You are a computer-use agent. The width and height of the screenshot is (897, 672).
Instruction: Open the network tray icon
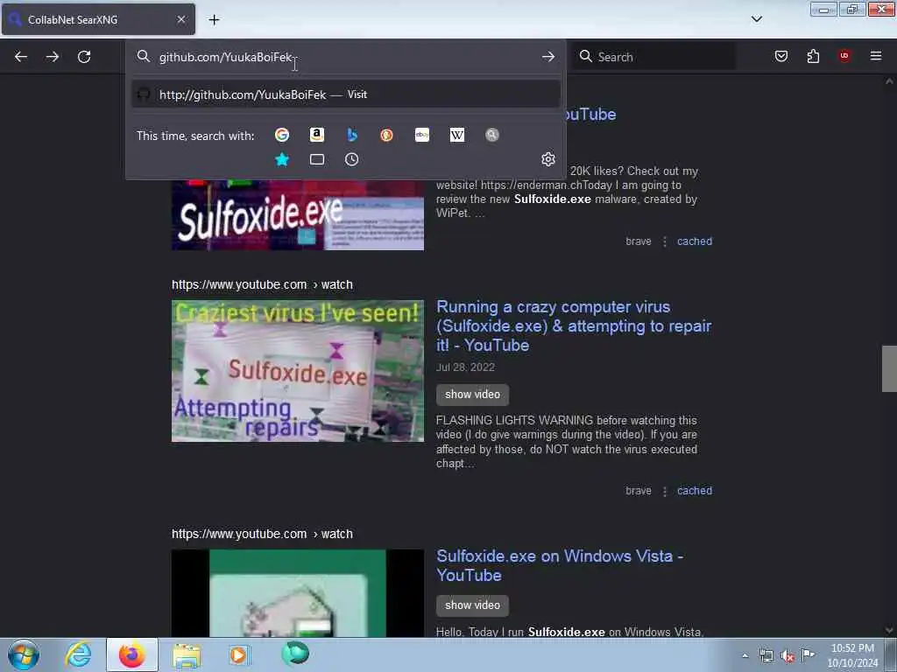point(766,656)
